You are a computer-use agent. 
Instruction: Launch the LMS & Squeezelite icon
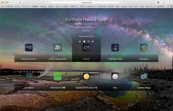pyautogui.click(x=58, y=48)
